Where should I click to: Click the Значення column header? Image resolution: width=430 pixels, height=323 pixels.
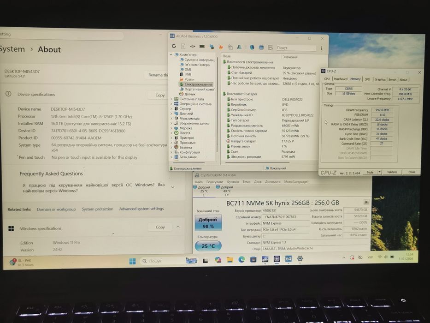pos(290,57)
